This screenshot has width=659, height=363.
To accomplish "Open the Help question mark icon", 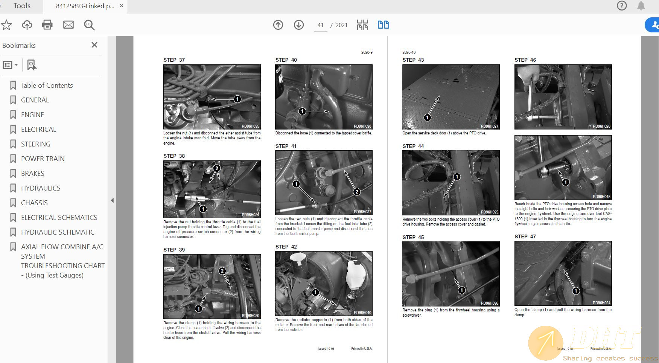I will pos(622,6).
